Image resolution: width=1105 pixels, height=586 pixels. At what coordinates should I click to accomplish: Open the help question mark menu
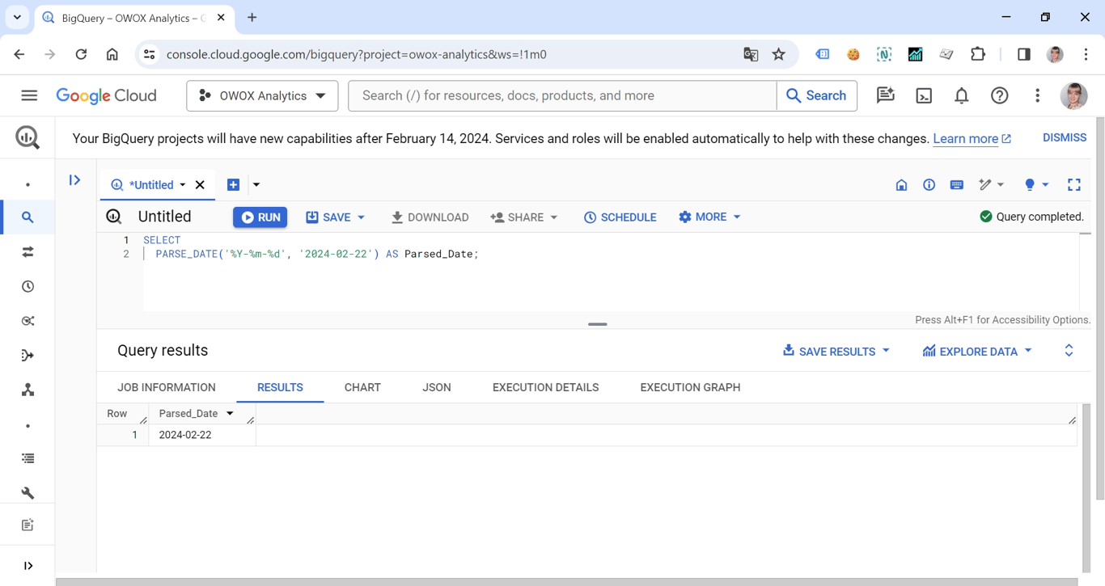coord(1000,95)
